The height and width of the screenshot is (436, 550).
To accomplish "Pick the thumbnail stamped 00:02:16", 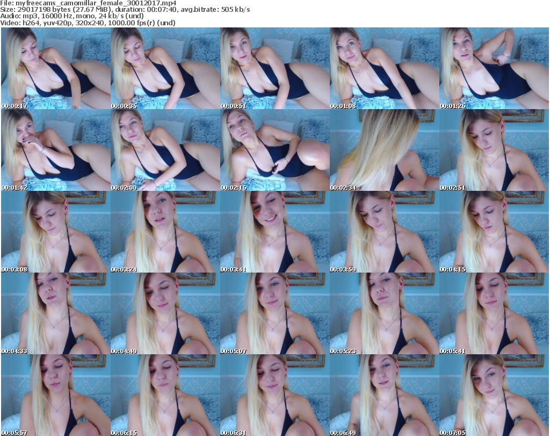I will tap(274, 150).
